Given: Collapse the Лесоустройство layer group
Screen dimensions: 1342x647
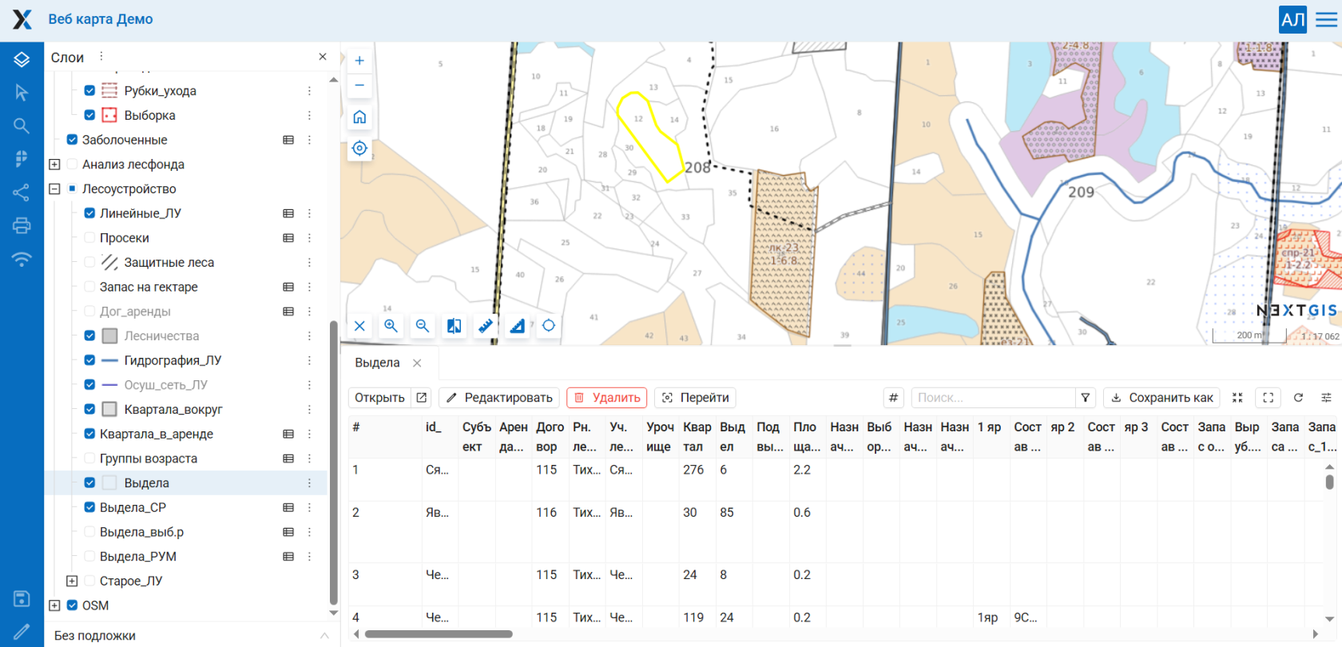Looking at the screenshot, I should pyautogui.click(x=54, y=189).
